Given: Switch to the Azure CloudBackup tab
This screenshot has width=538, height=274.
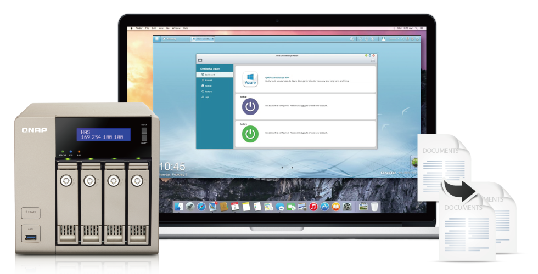Looking at the screenshot, I should 202,39.
